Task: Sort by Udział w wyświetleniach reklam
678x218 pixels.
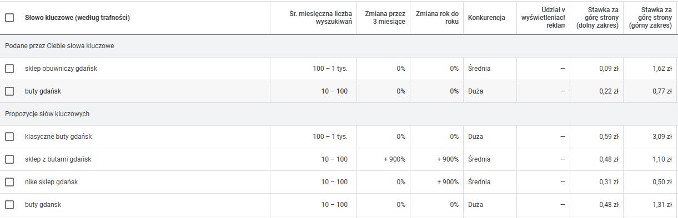Action: [x=544, y=17]
